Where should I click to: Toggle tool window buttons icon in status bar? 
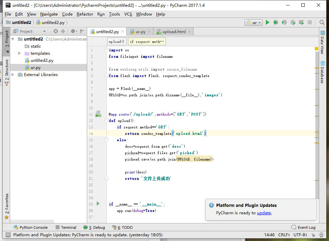point(8,235)
